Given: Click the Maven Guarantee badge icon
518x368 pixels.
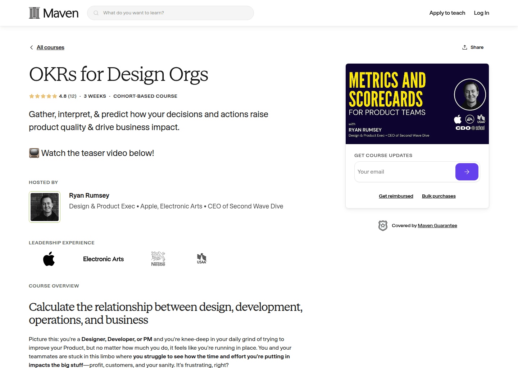Looking at the screenshot, I should [383, 225].
